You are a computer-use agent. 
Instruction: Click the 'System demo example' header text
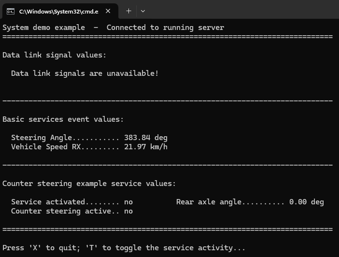tap(43, 28)
